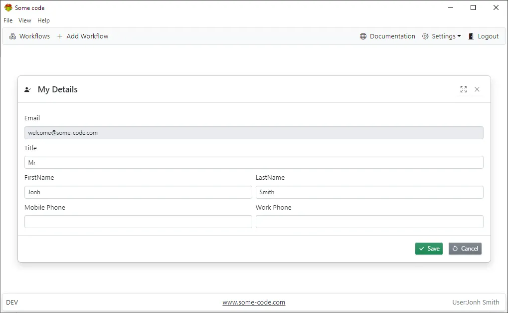508x313 pixels.
Task: Close the My Details panel
Action: [477, 89]
